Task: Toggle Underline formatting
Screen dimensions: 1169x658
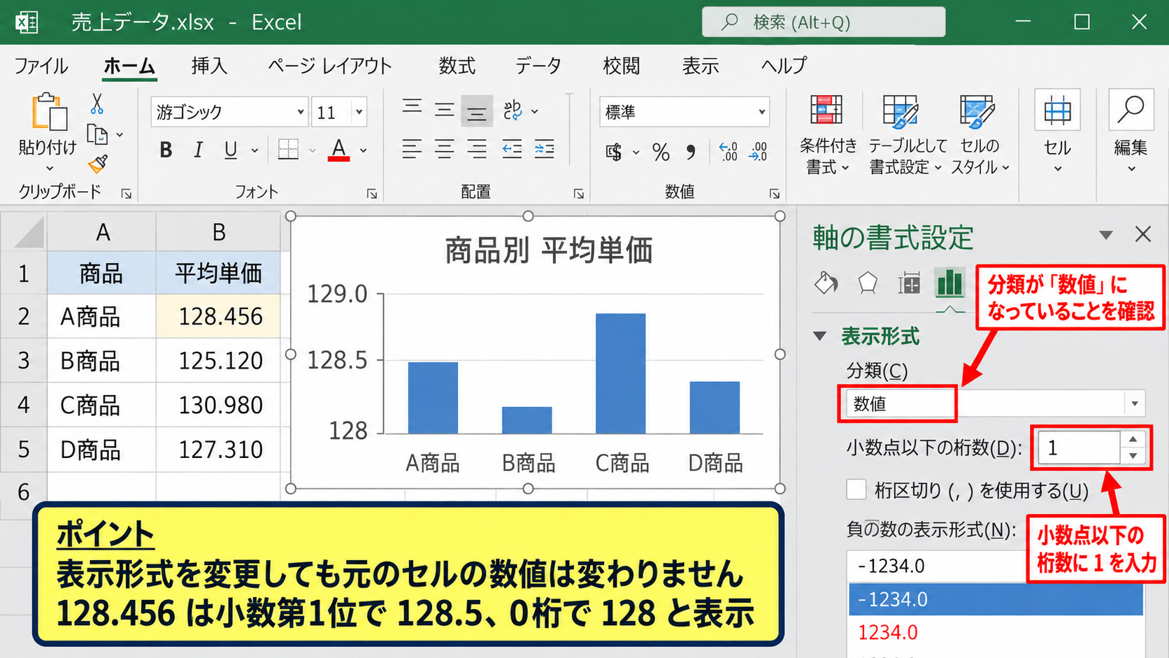Action: pyautogui.click(x=230, y=150)
